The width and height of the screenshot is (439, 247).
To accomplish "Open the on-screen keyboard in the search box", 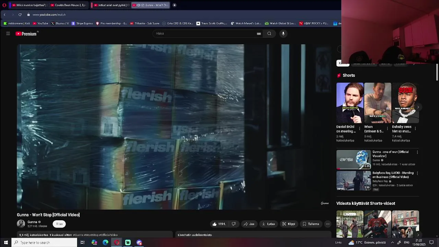I will pos(259,34).
